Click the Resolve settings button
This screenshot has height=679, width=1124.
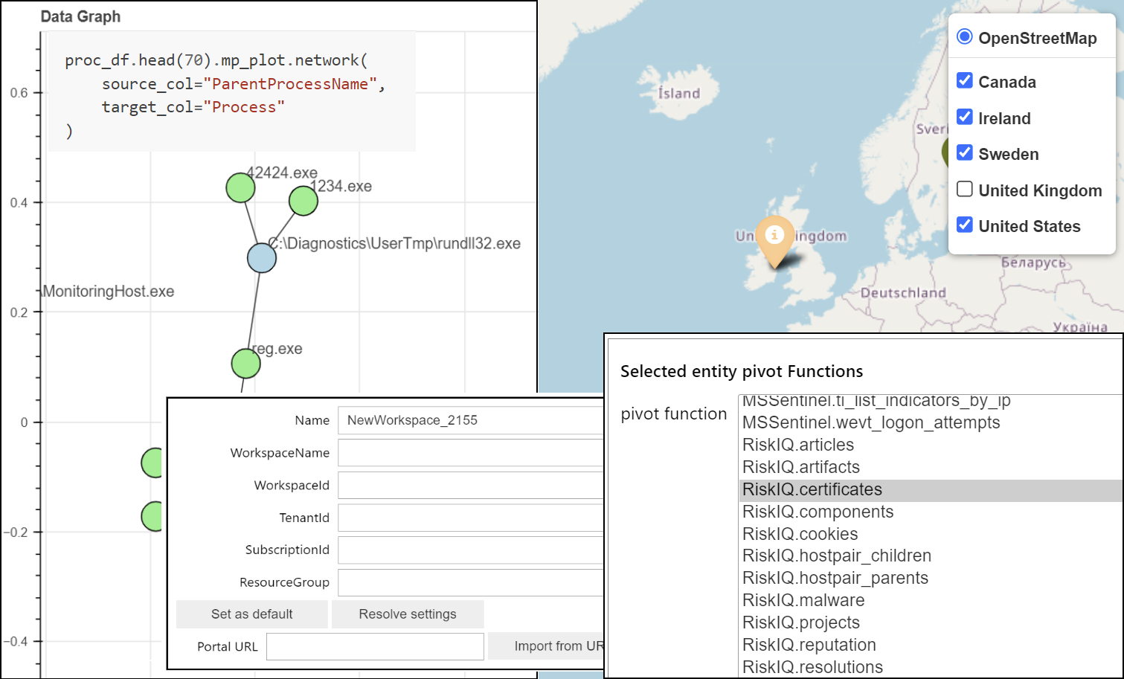tap(408, 614)
